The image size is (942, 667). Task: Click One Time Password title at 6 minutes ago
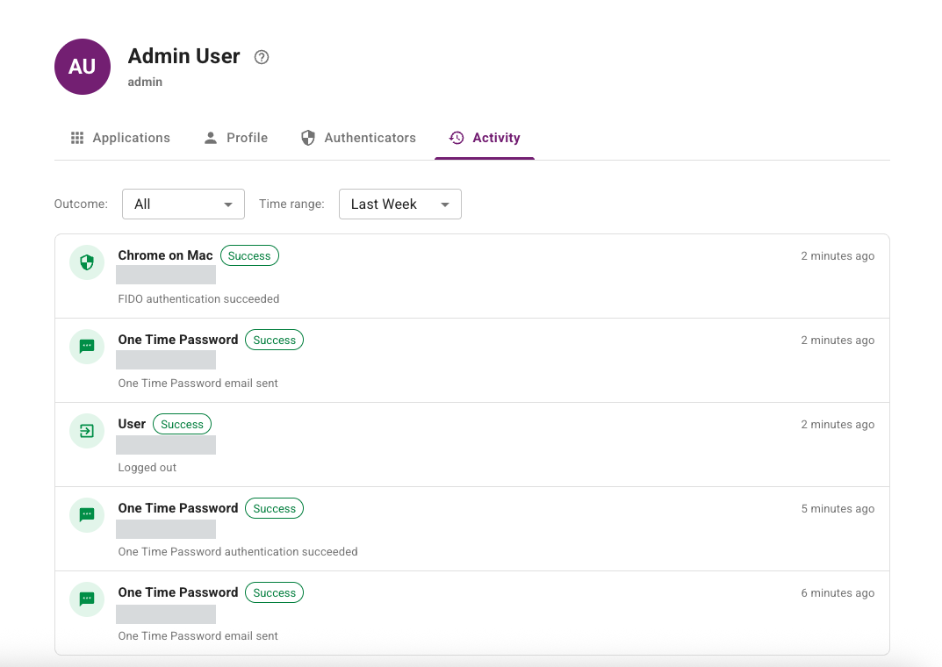click(x=178, y=592)
